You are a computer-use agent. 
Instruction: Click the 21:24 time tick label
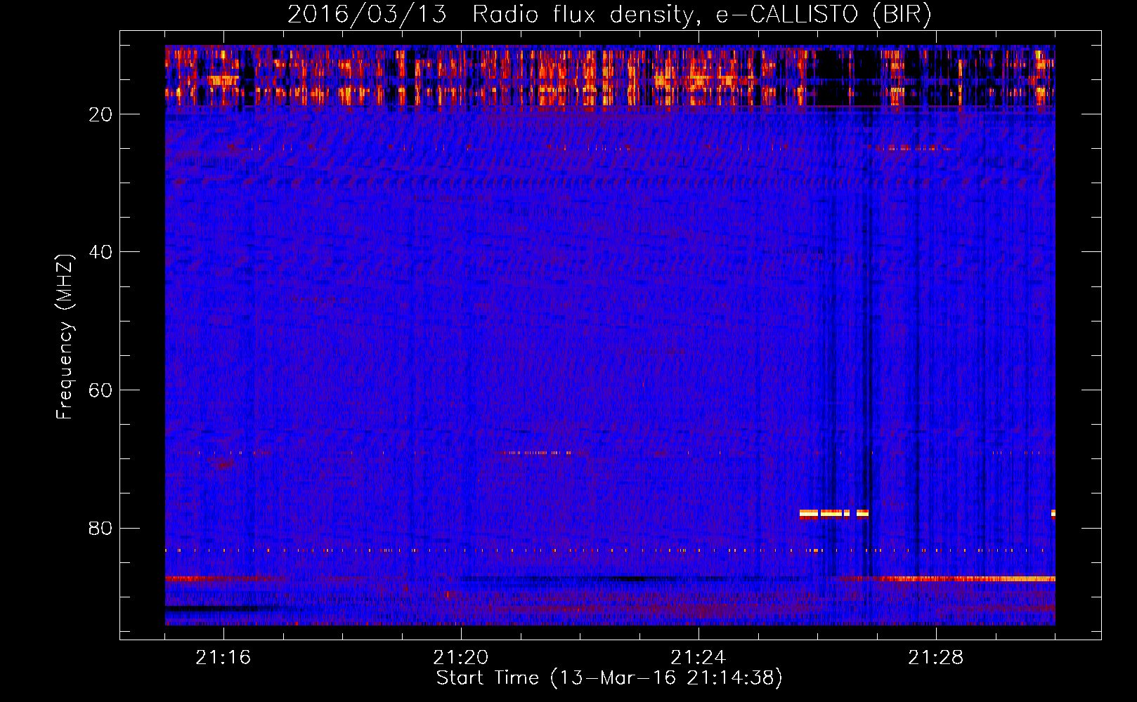coord(698,658)
